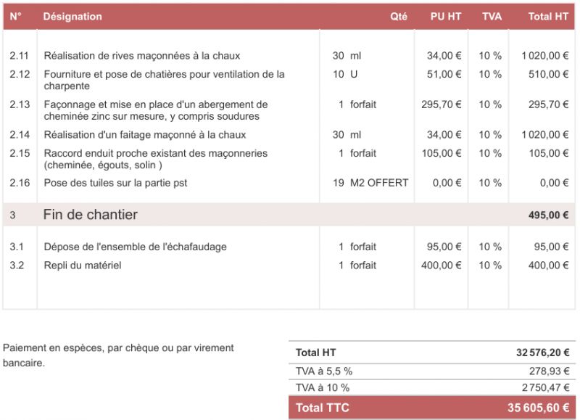The height and width of the screenshot is (420, 580).
Task: Click the Qté column header
Action: (398, 16)
